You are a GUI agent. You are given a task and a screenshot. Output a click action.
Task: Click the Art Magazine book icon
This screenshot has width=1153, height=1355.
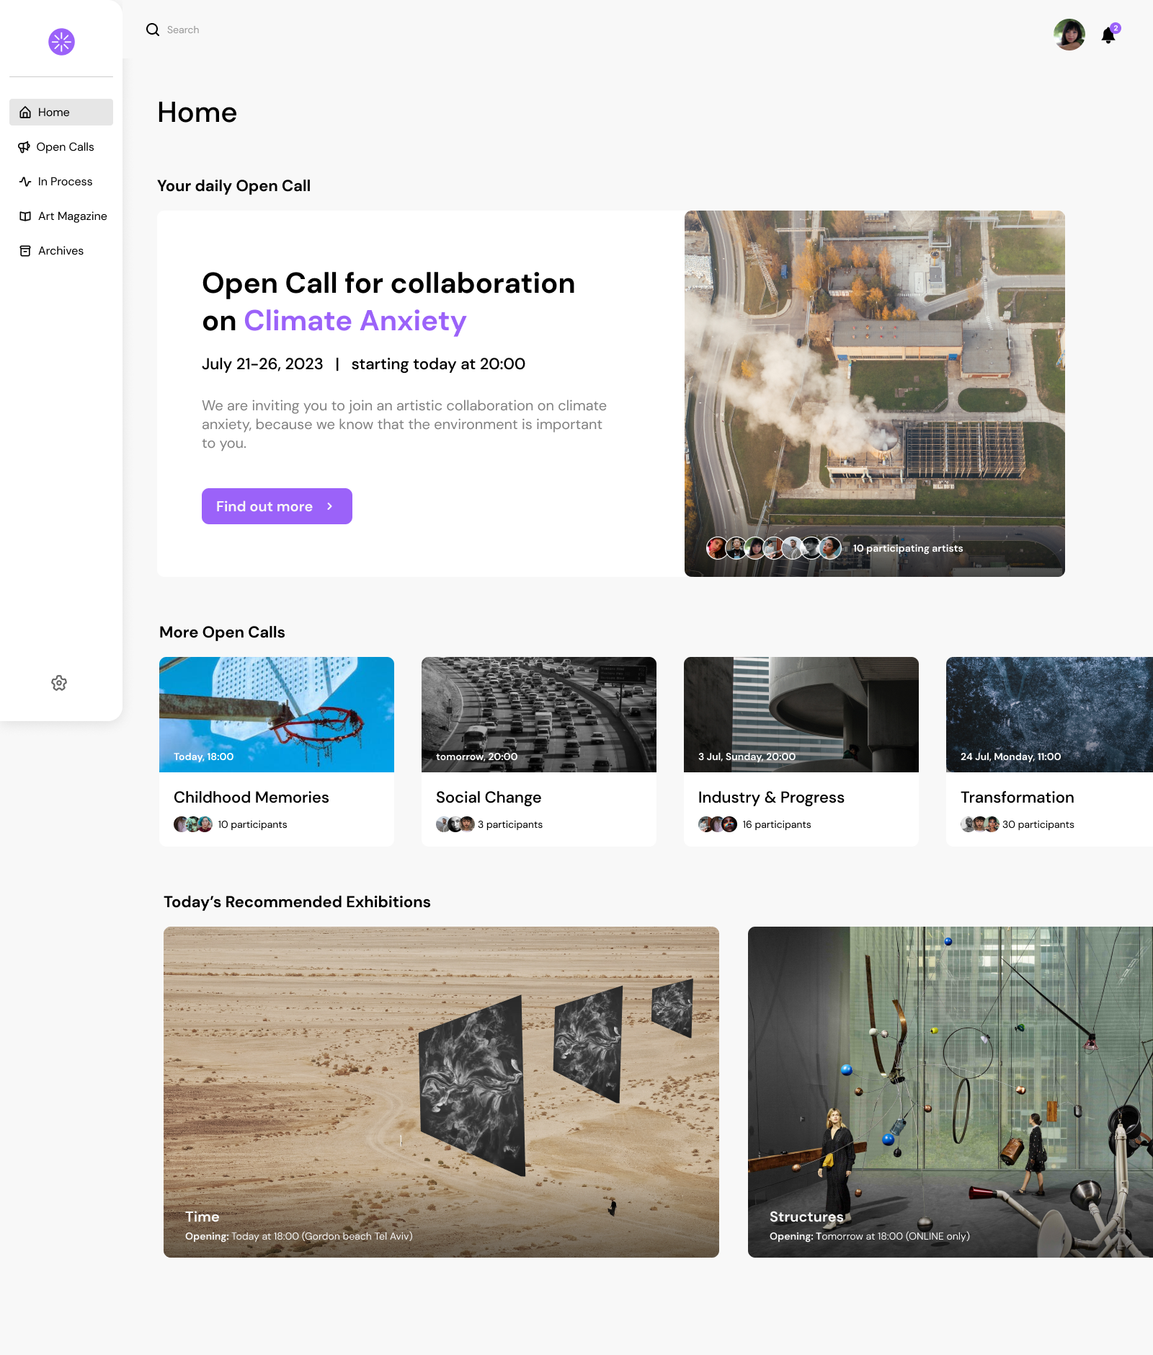tap(25, 216)
